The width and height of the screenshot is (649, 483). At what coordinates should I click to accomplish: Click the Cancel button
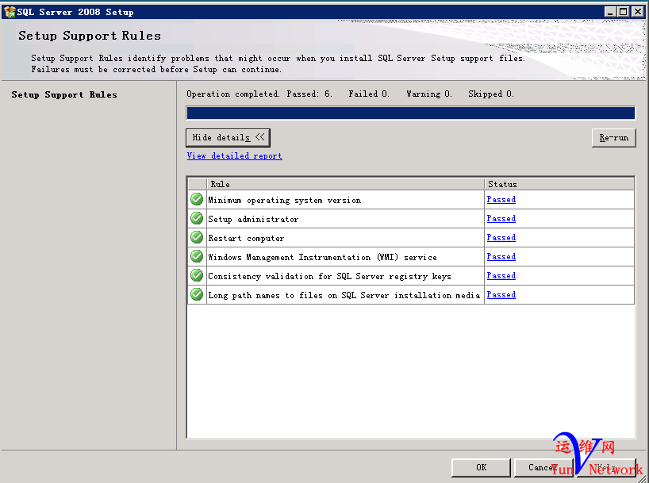[x=543, y=467]
